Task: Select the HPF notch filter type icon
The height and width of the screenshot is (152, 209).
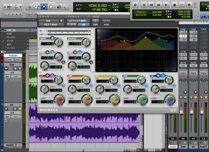Action: click(x=47, y=52)
